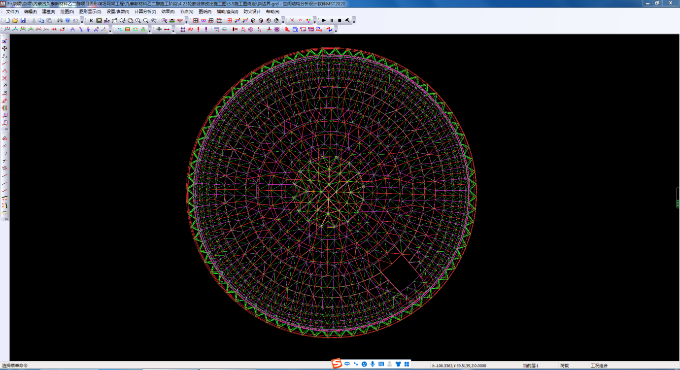
Task: Open the 文件(F) menu
Action: pyautogui.click(x=12, y=12)
